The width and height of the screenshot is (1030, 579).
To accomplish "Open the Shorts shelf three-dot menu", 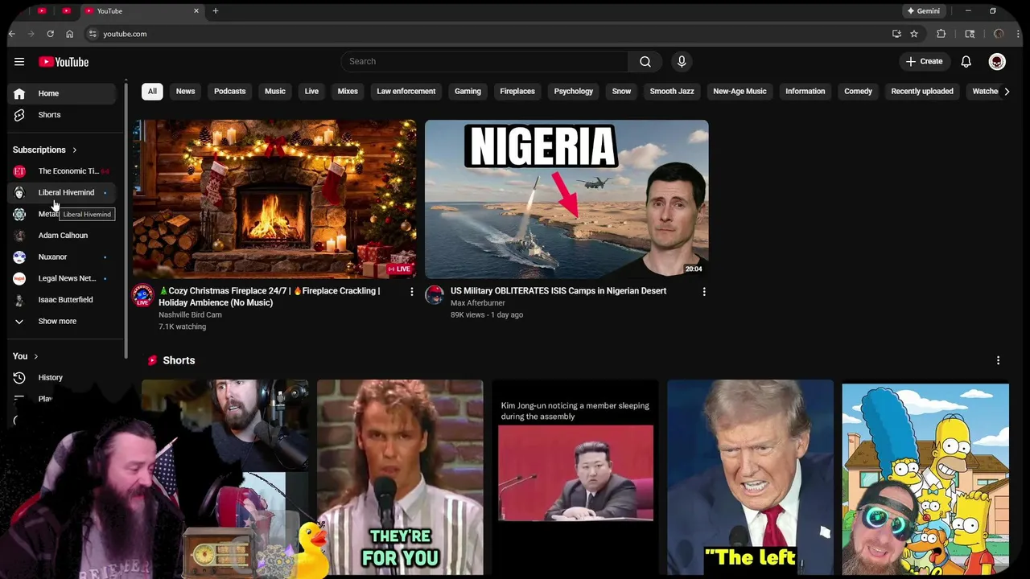I will click(998, 360).
